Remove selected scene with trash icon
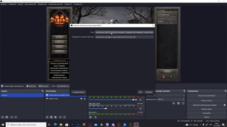The width and height of the screenshot is (227, 127). 7,117
